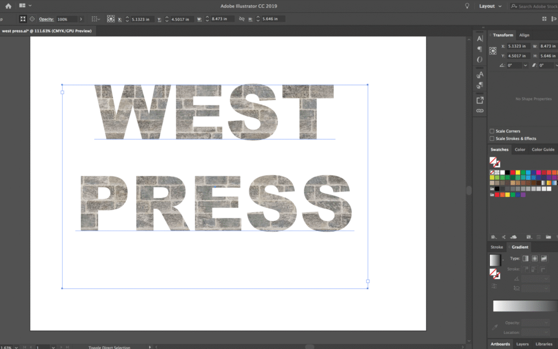The image size is (558, 349).
Task: Open the OpenType panel icon in the dock
Action: [479, 59]
